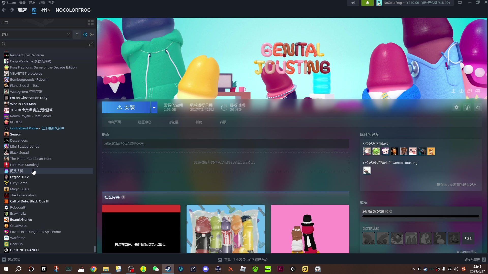
Task: Switch to Big Picture mode icon
Action: pyautogui.click(x=460, y=3)
